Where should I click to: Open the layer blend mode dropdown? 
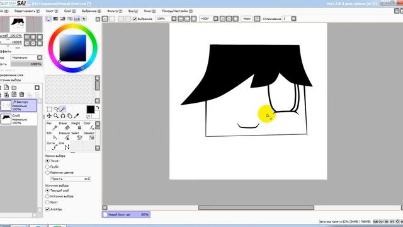pyautogui.click(x=40, y=57)
